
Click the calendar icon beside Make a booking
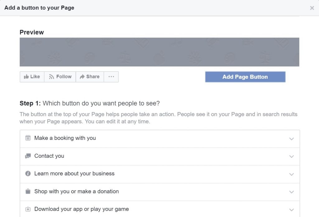click(x=28, y=138)
